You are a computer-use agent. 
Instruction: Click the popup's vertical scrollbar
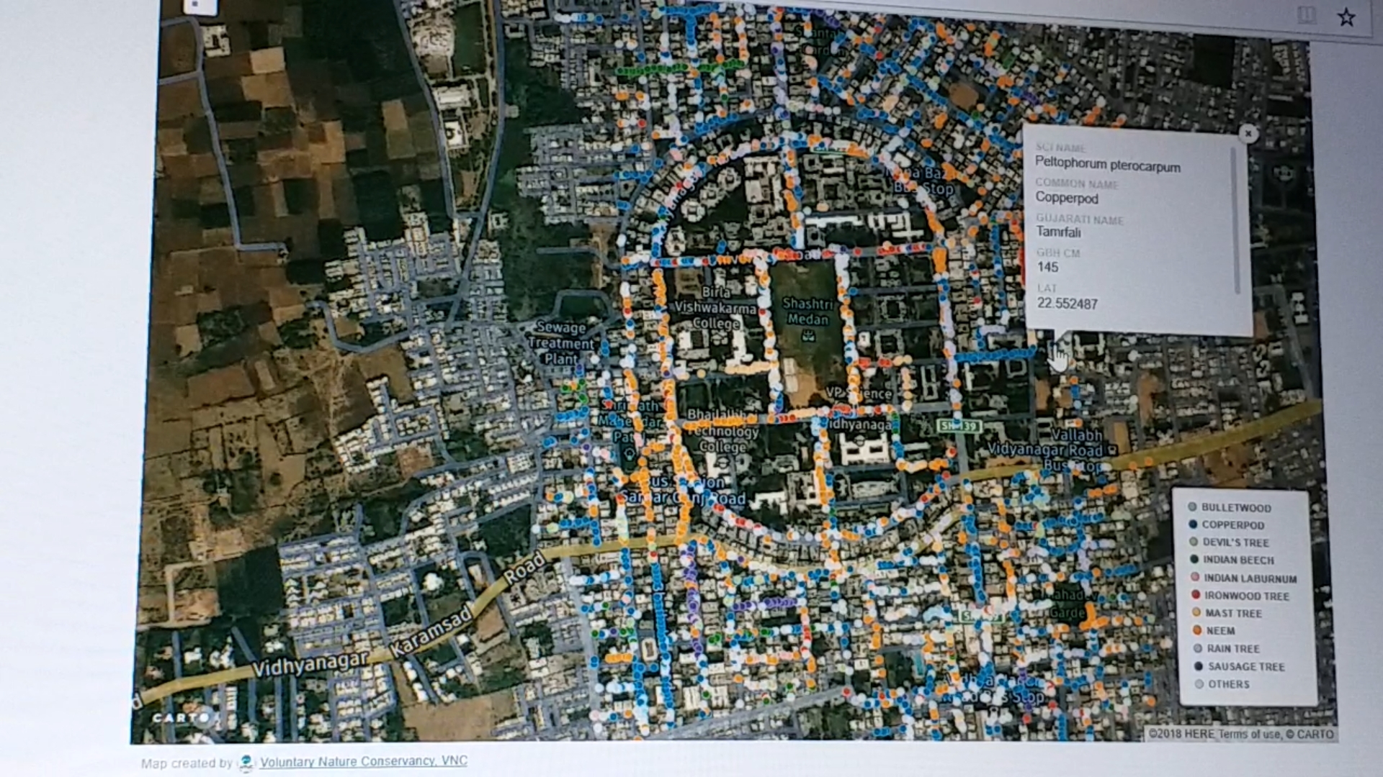(1236, 221)
